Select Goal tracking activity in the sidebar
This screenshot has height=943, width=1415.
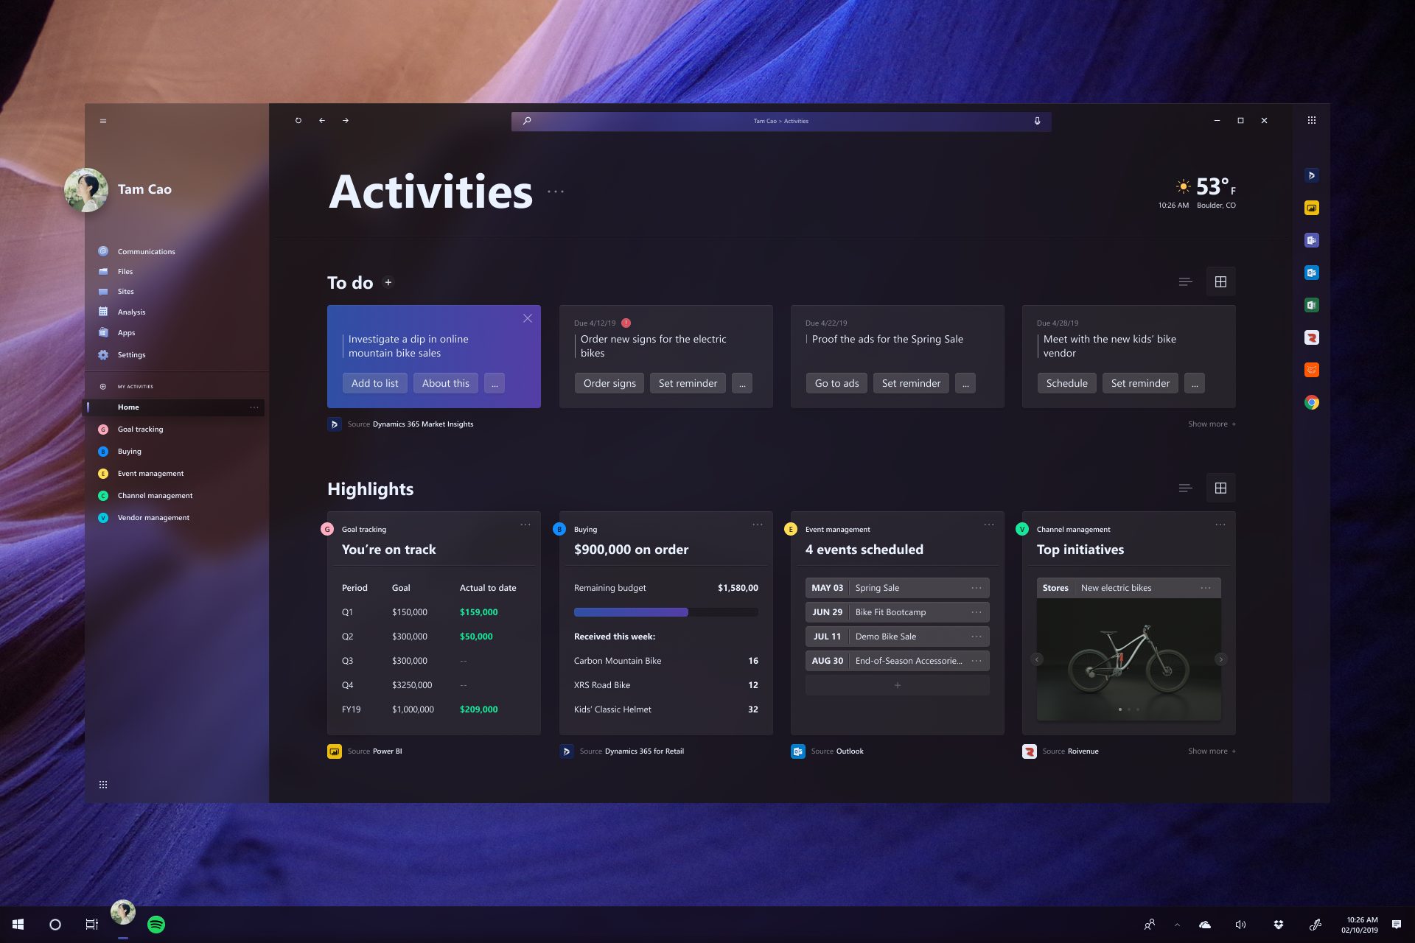(140, 430)
